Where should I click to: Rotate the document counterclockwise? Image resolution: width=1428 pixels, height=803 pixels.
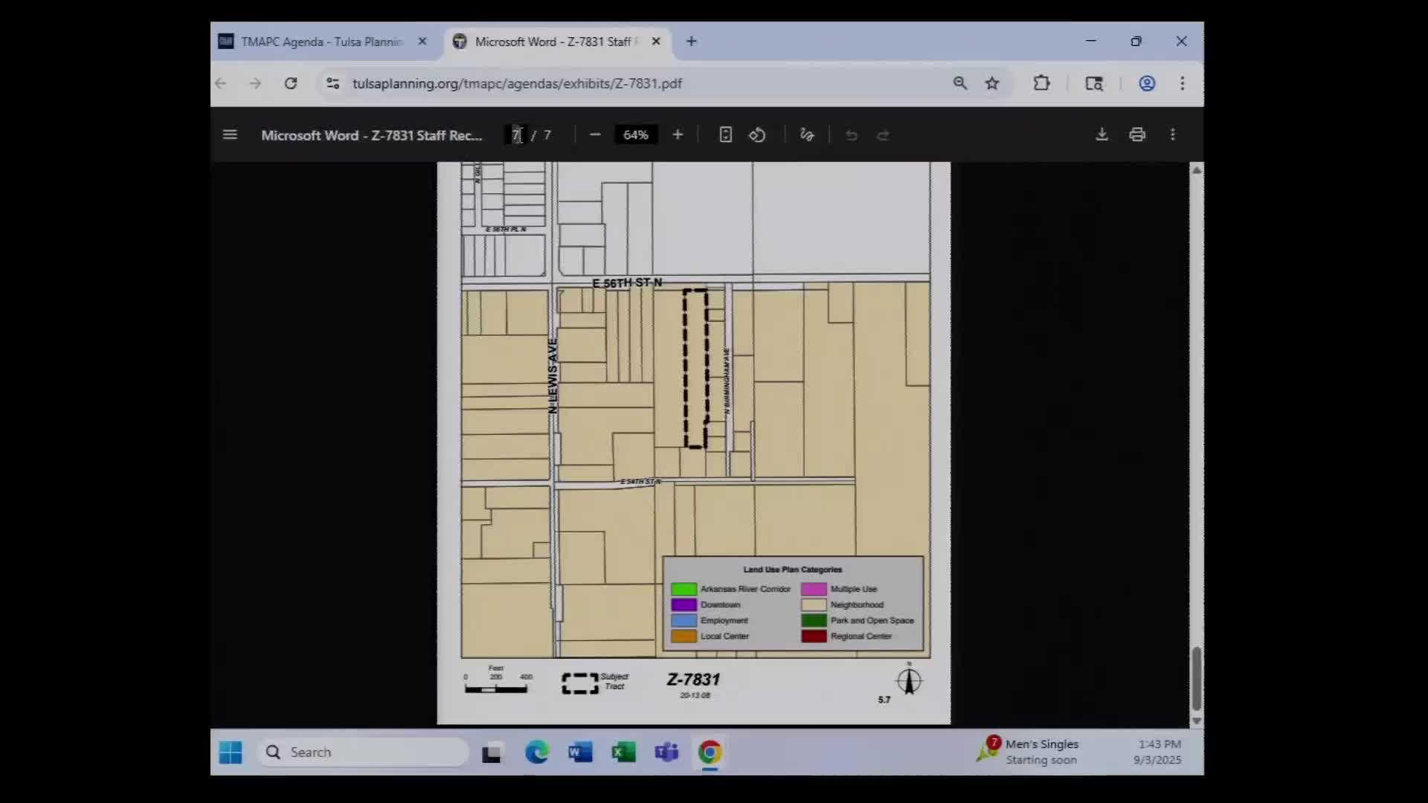tap(757, 135)
